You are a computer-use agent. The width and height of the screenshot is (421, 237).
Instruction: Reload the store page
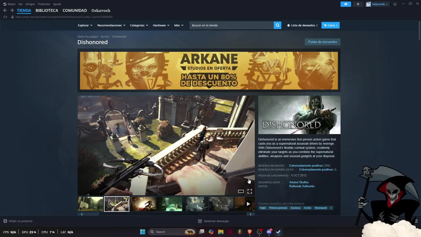click(x=5, y=17)
